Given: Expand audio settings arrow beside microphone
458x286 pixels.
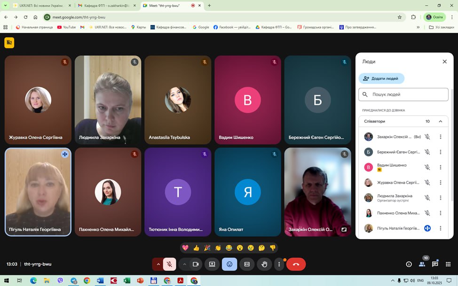Looking at the screenshot, I should click(158, 264).
